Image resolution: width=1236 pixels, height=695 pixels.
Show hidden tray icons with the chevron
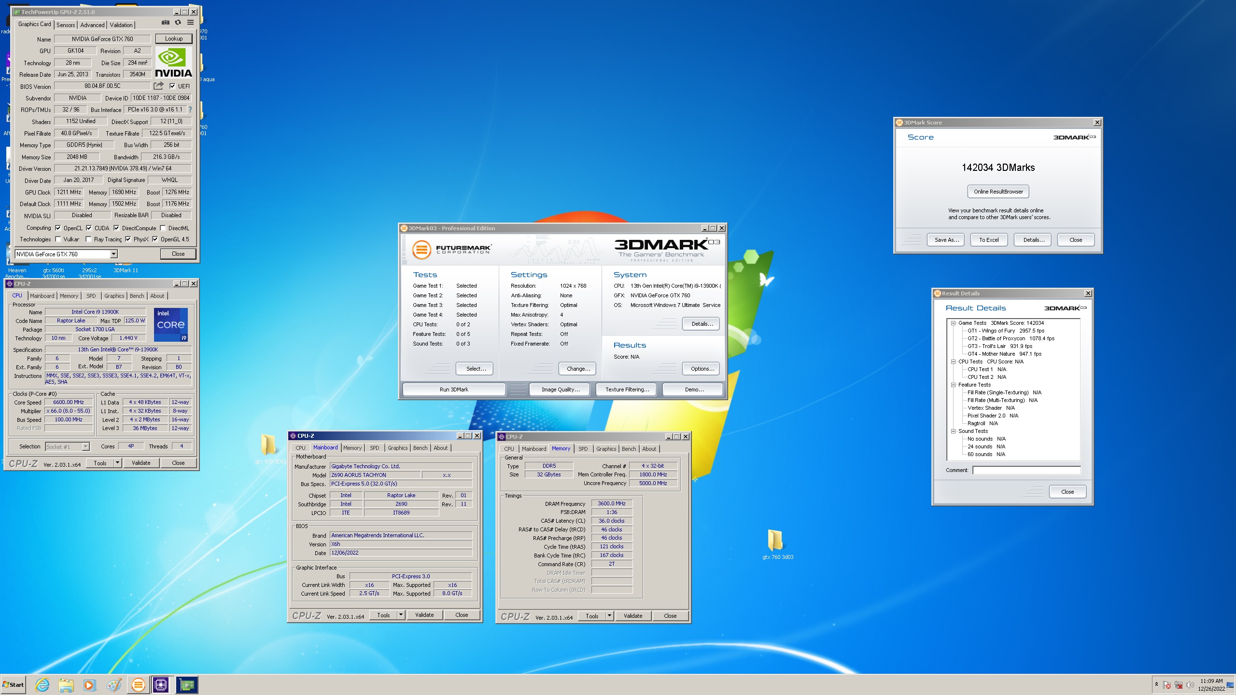tap(1156, 684)
